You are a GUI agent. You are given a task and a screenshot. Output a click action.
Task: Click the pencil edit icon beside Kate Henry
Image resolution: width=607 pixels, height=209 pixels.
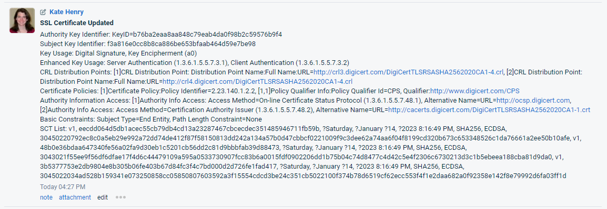pyautogui.click(x=43, y=12)
